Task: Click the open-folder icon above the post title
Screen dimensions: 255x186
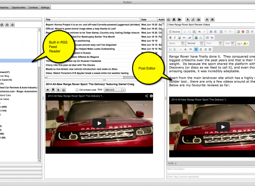Action: point(179,20)
